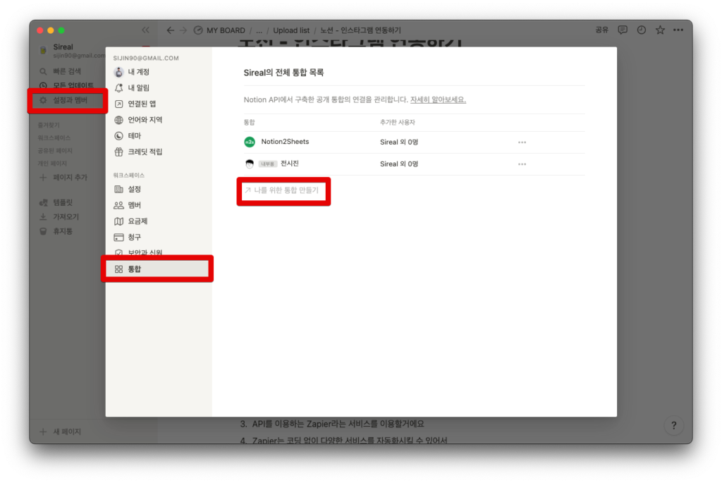This screenshot has height=483, width=722.
Task: Click the Notion2Sheets green icon
Action: point(250,142)
